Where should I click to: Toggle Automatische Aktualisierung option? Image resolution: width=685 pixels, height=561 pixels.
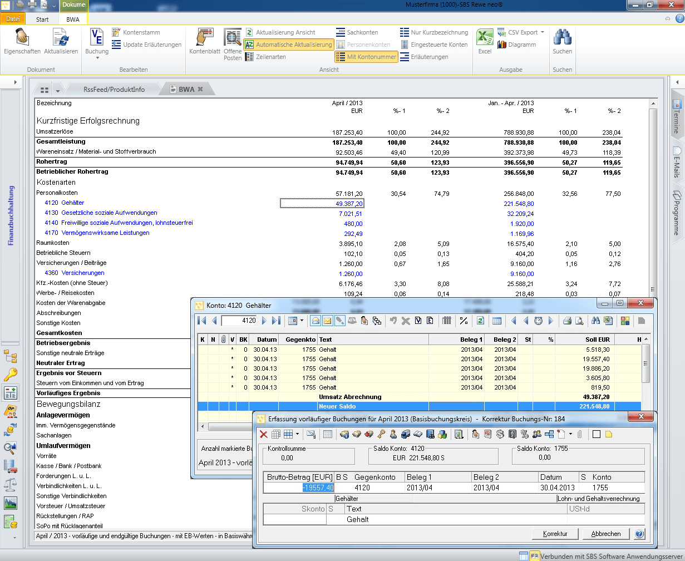click(x=288, y=45)
